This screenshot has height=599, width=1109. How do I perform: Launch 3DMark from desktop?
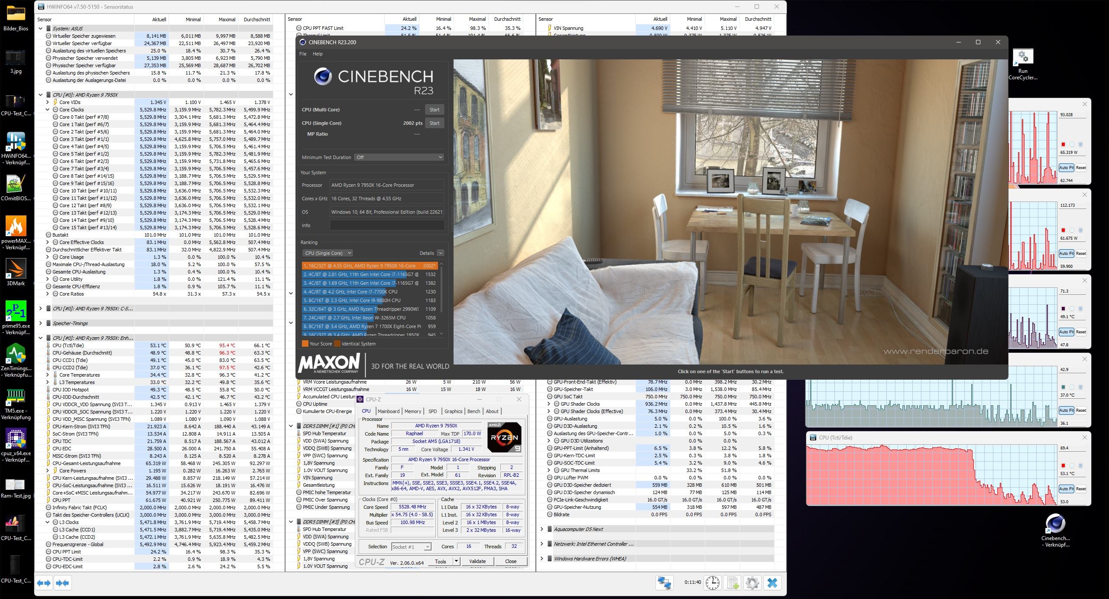(x=16, y=272)
